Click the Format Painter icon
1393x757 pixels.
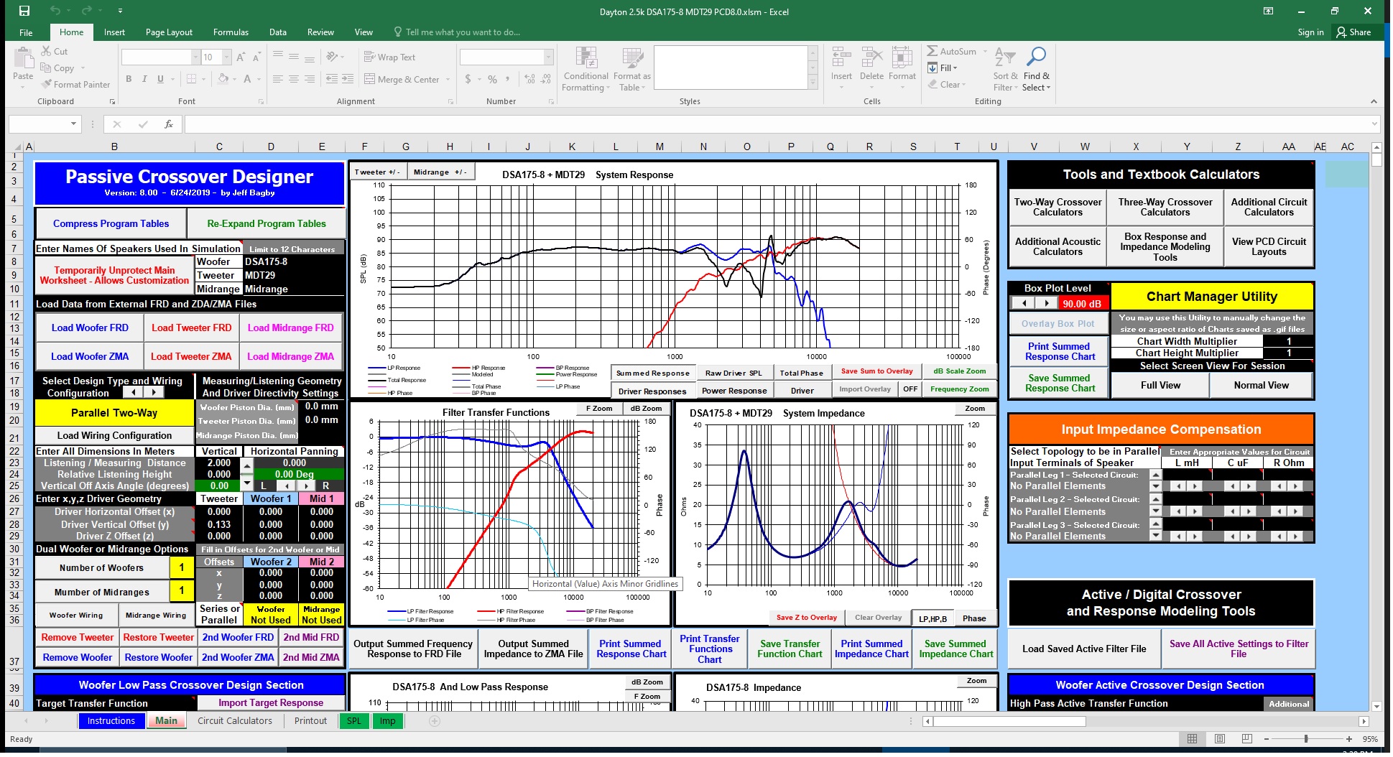[46, 84]
